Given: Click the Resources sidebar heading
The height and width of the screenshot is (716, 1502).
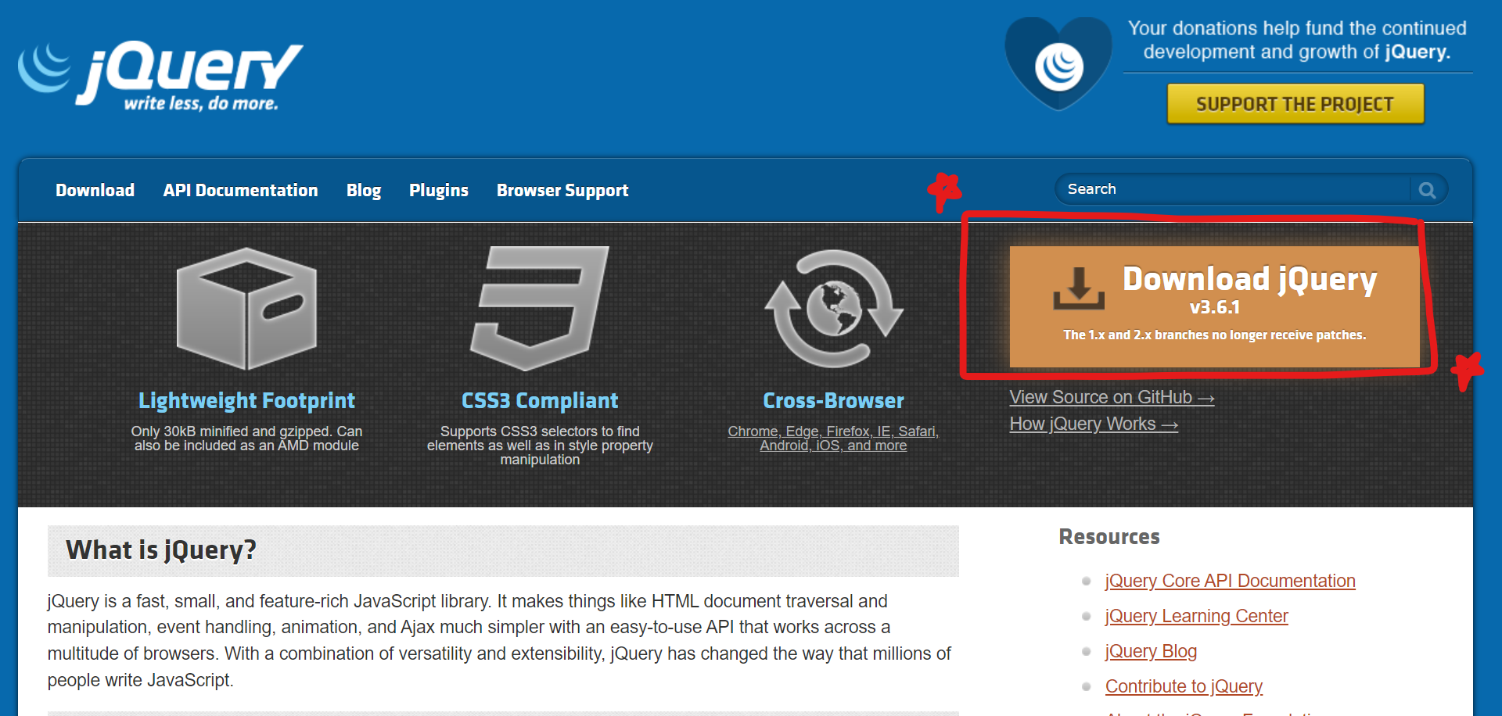Looking at the screenshot, I should pos(1109,537).
